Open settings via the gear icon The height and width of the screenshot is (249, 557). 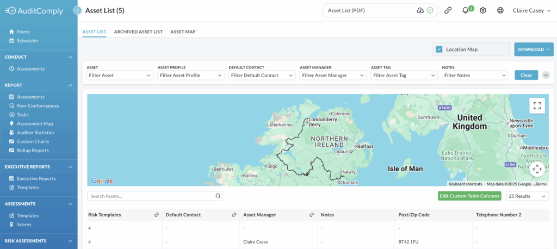(482, 10)
